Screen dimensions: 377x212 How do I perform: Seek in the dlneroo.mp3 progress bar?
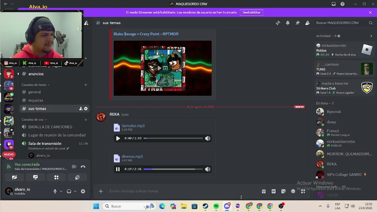[173, 169]
